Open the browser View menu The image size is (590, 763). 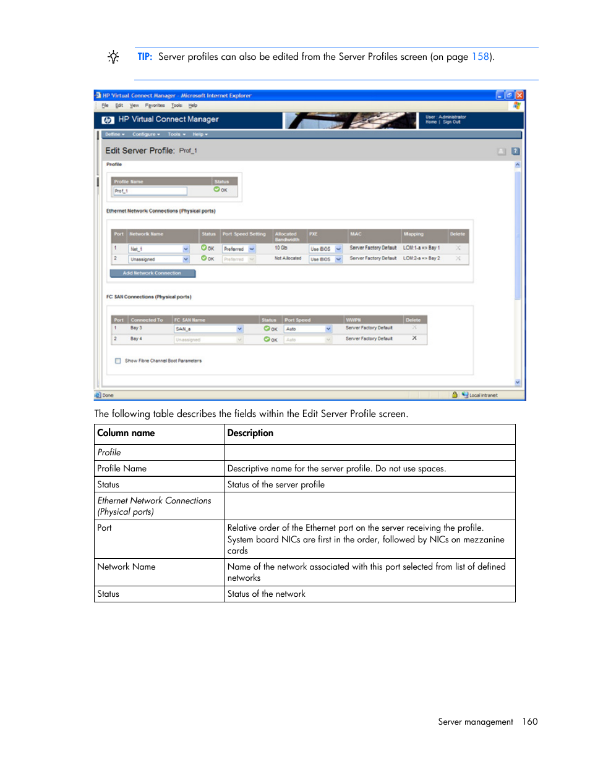pyautogui.click(x=134, y=106)
